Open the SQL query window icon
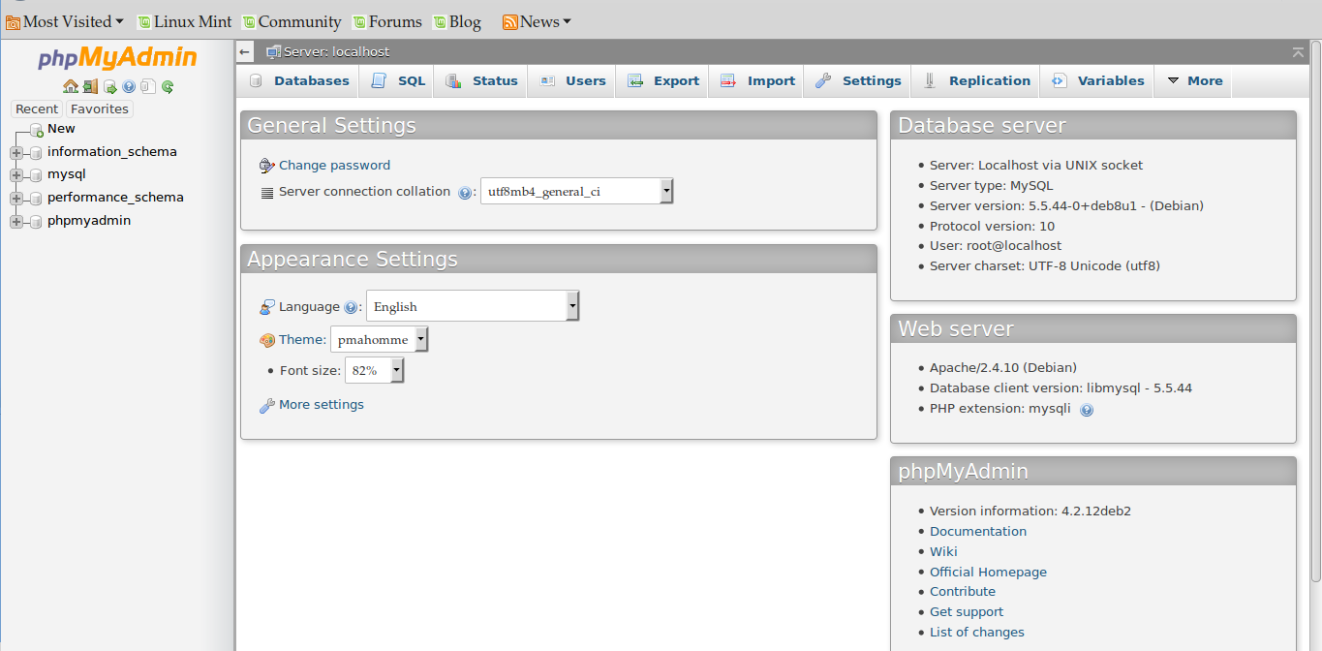The image size is (1322, 651). [108, 86]
